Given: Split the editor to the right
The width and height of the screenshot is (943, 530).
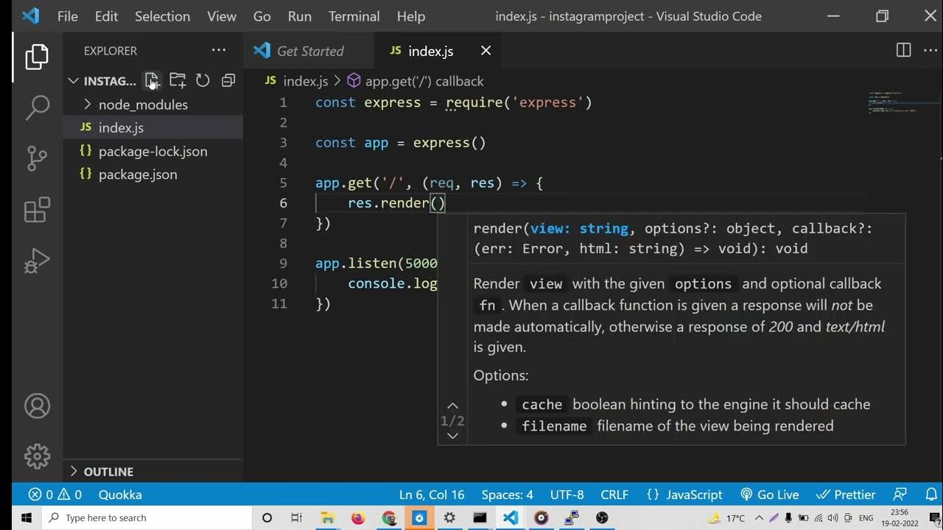Looking at the screenshot, I should (x=903, y=51).
